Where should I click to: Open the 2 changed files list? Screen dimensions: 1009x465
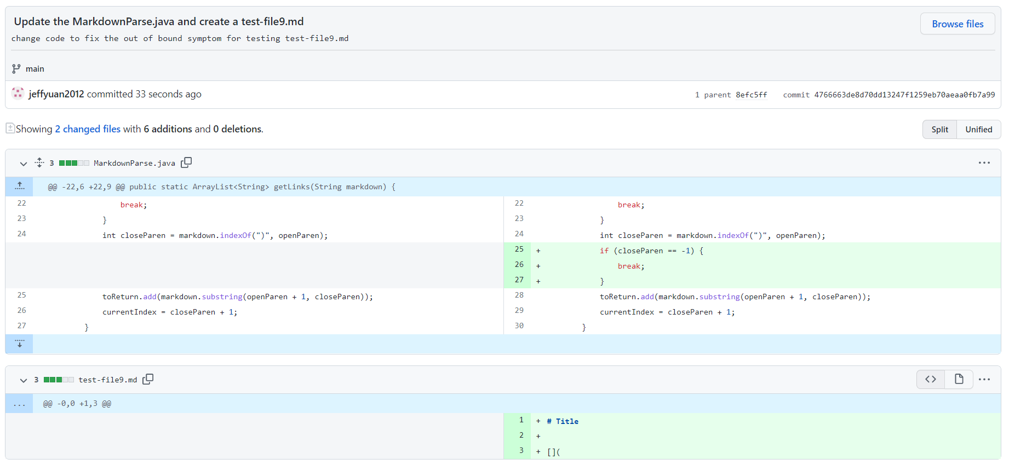click(x=88, y=129)
